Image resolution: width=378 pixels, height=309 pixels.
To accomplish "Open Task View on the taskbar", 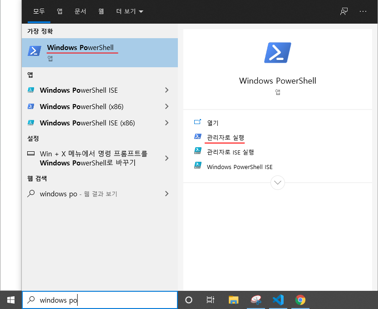I will point(210,300).
